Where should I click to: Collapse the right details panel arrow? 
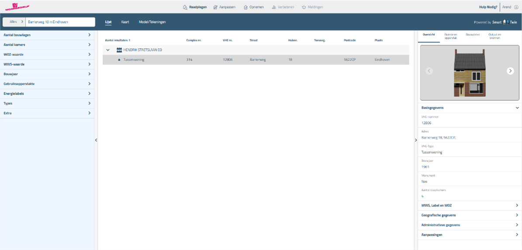coord(415,140)
